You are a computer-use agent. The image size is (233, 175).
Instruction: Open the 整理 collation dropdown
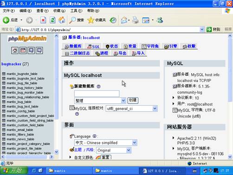coord(100,101)
